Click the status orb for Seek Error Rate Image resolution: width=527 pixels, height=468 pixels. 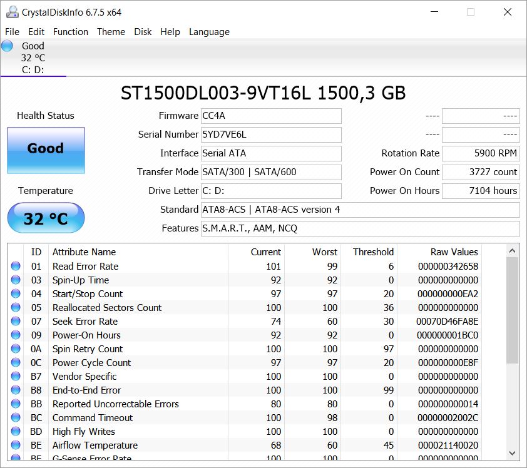16,321
